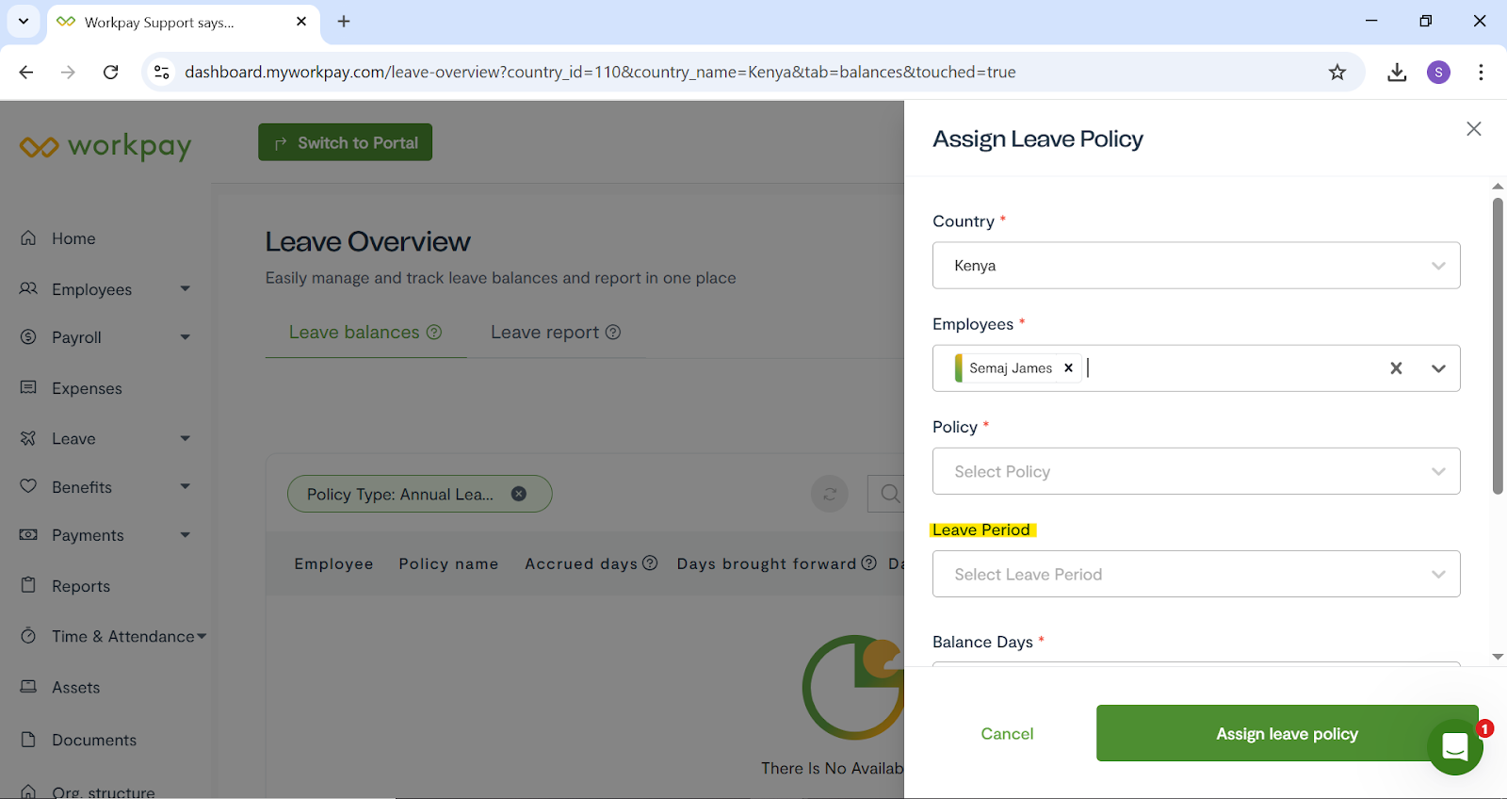This screenshot has width=1507, height=799.
Task: Open the Country dropdown
Action: [1195, 266]
